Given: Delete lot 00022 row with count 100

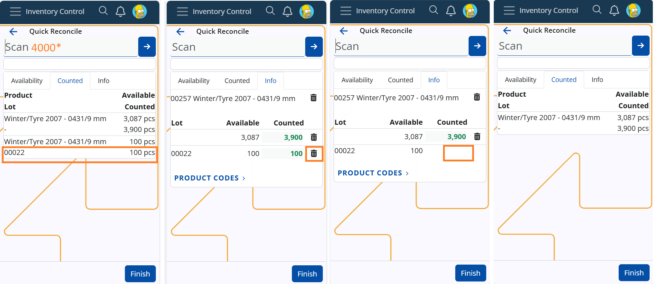Looking at the screenshot, I should [x=314, y=154].
